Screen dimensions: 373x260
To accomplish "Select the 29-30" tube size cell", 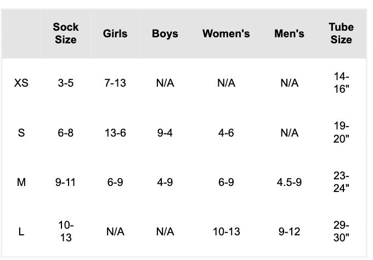I will coord(341,231).
